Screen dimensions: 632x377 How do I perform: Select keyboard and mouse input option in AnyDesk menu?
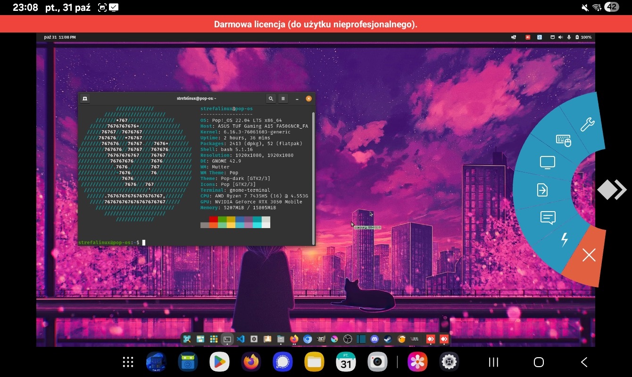(x=563, y=140)
